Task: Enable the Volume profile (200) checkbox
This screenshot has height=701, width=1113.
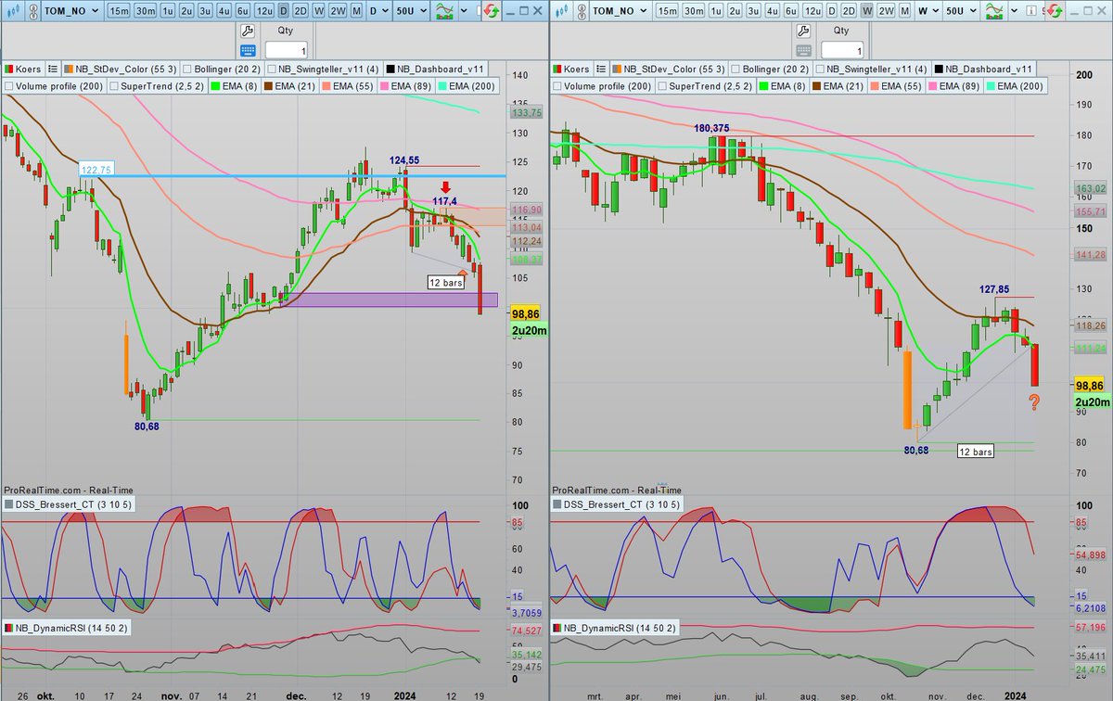Action: (x=10, y=87)
